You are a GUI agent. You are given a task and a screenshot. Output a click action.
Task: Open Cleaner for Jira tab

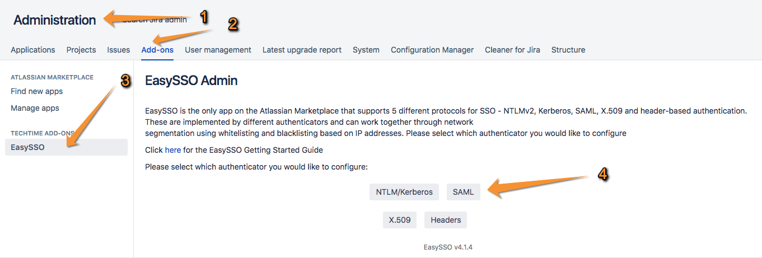click(512, 50)
